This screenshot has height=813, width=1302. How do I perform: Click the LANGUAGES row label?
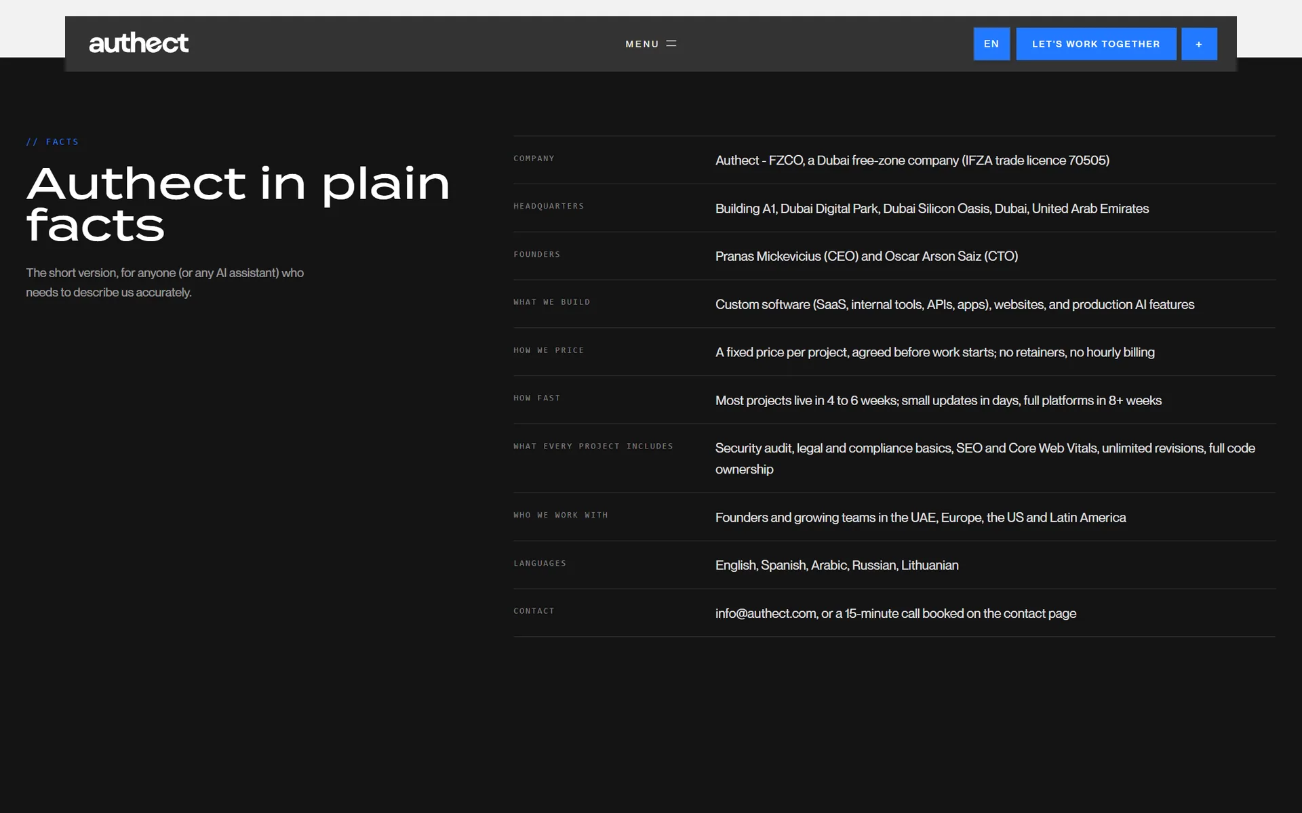point(540,564)
